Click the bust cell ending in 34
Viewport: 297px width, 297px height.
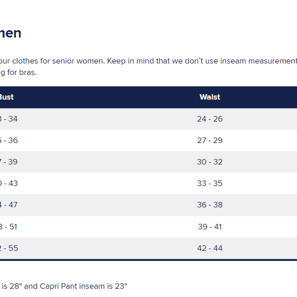pos(9,119)
